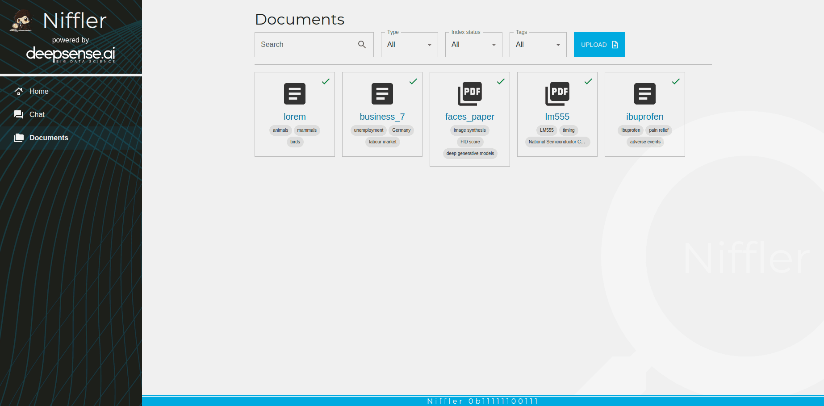Screen dimensions: 824x406
Task: Click the lorem document file icon
Action: [x=294, y=94]
